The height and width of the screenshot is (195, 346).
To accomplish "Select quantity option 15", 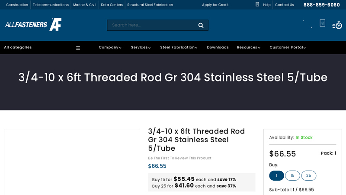I will tap(292, 175).
